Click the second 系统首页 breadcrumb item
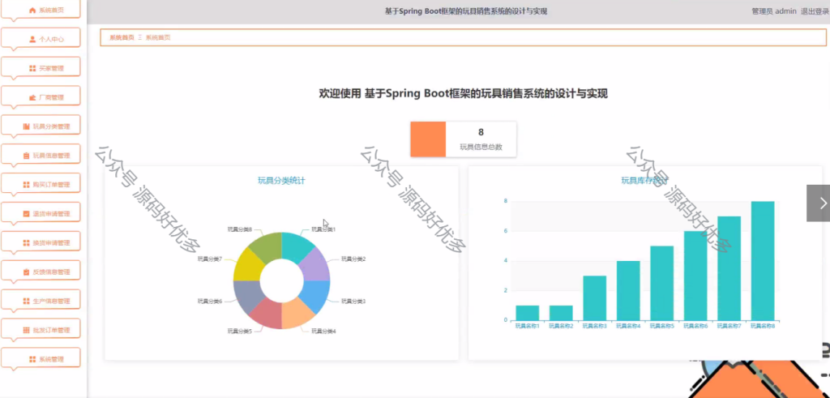Viewport: 830px width, 398px height. click(158, 37)
